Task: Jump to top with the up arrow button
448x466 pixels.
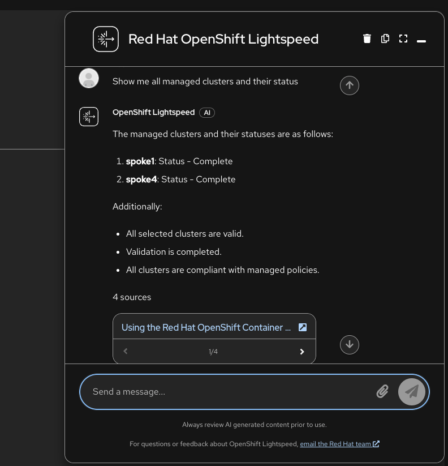Action: [350, 85]
